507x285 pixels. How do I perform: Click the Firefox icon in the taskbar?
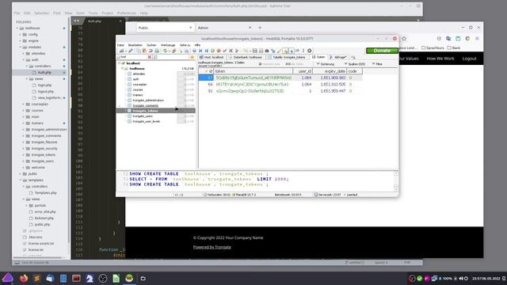(x=24, y=278)
